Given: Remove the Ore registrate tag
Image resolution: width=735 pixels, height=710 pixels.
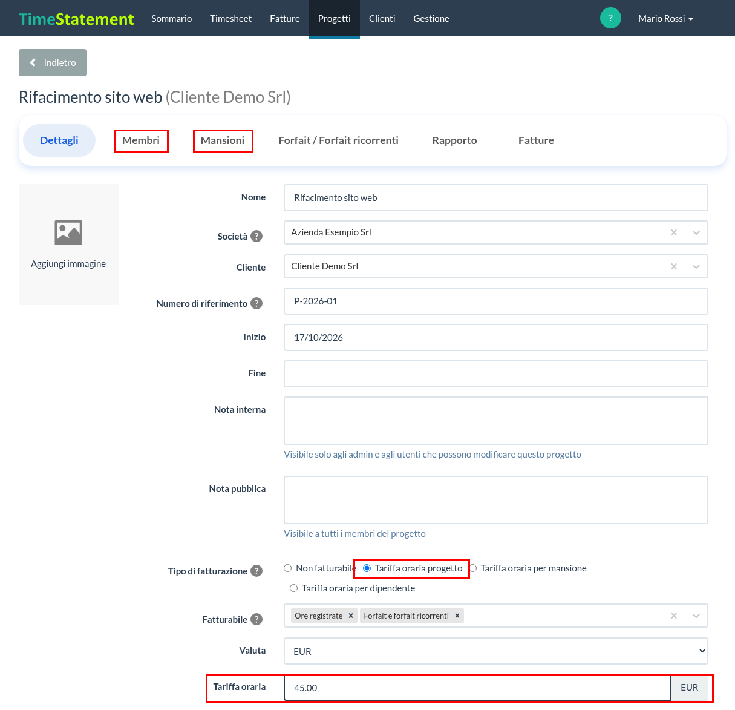Looking at the screenshot, I should [351, 616].
